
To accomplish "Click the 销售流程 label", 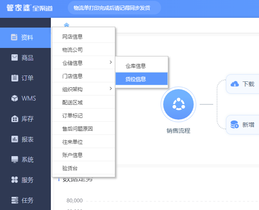I will (178, 131).
